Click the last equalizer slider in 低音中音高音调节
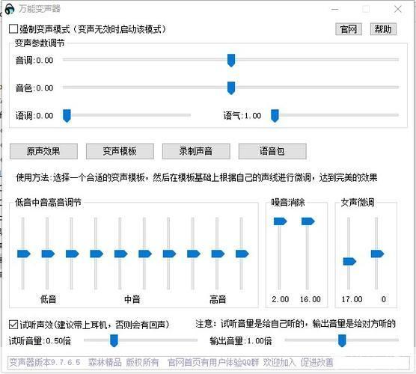Screen dimensions: 416x374 pos(242,254)
